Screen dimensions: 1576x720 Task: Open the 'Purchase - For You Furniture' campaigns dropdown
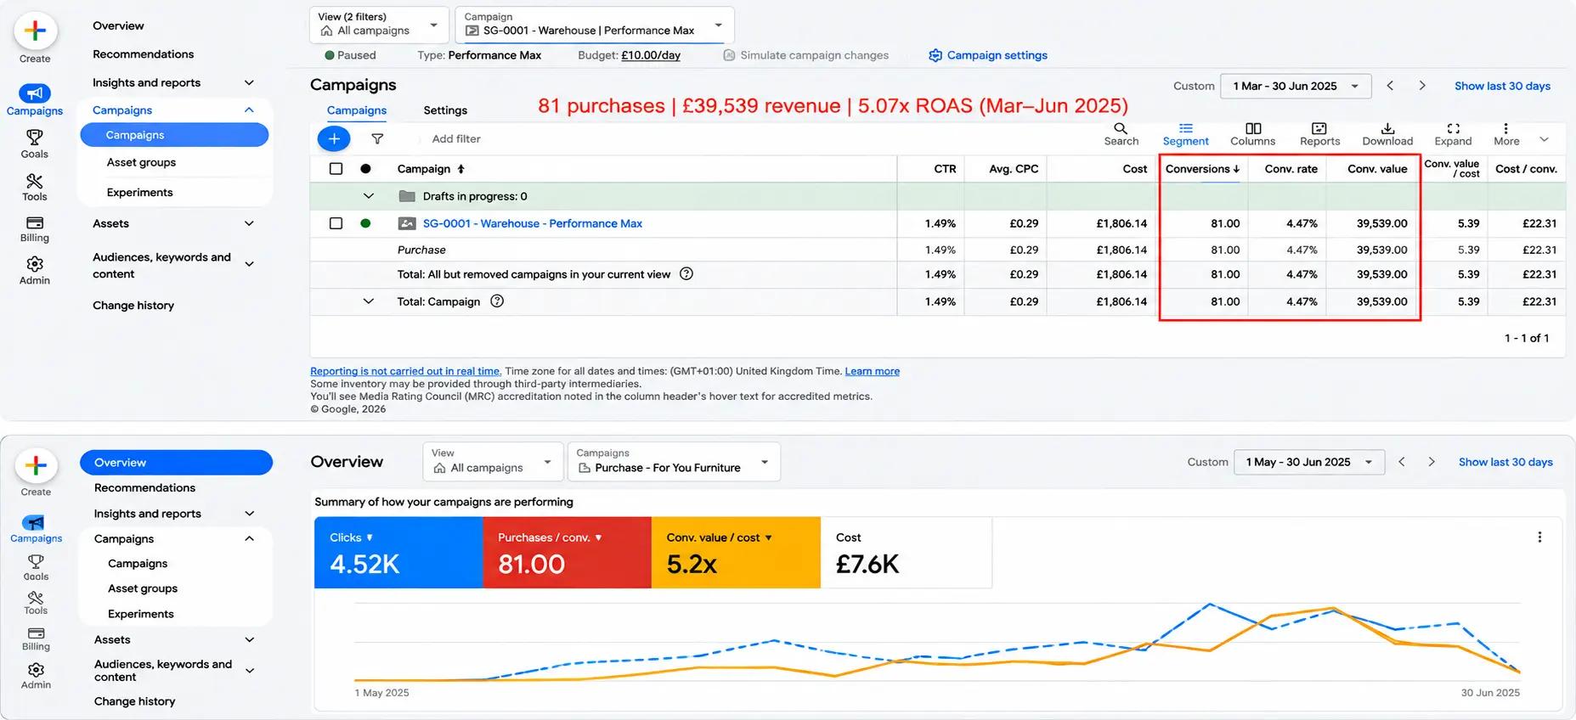click(674, 461)
